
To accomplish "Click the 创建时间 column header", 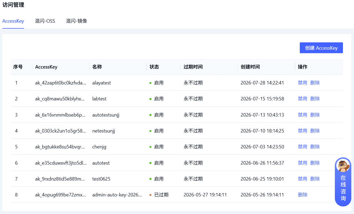I will 250,67.
